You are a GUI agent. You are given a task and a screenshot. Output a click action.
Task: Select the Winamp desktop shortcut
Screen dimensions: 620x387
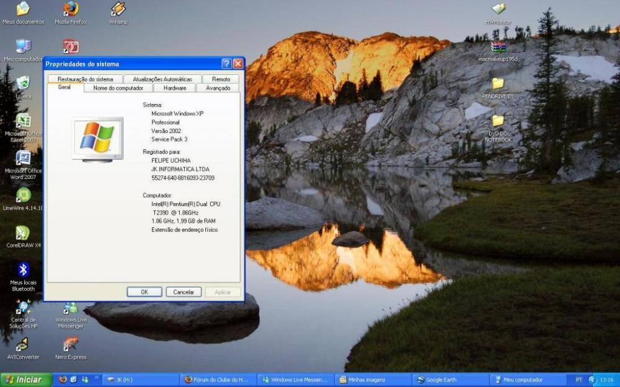(x=118, y=12)
